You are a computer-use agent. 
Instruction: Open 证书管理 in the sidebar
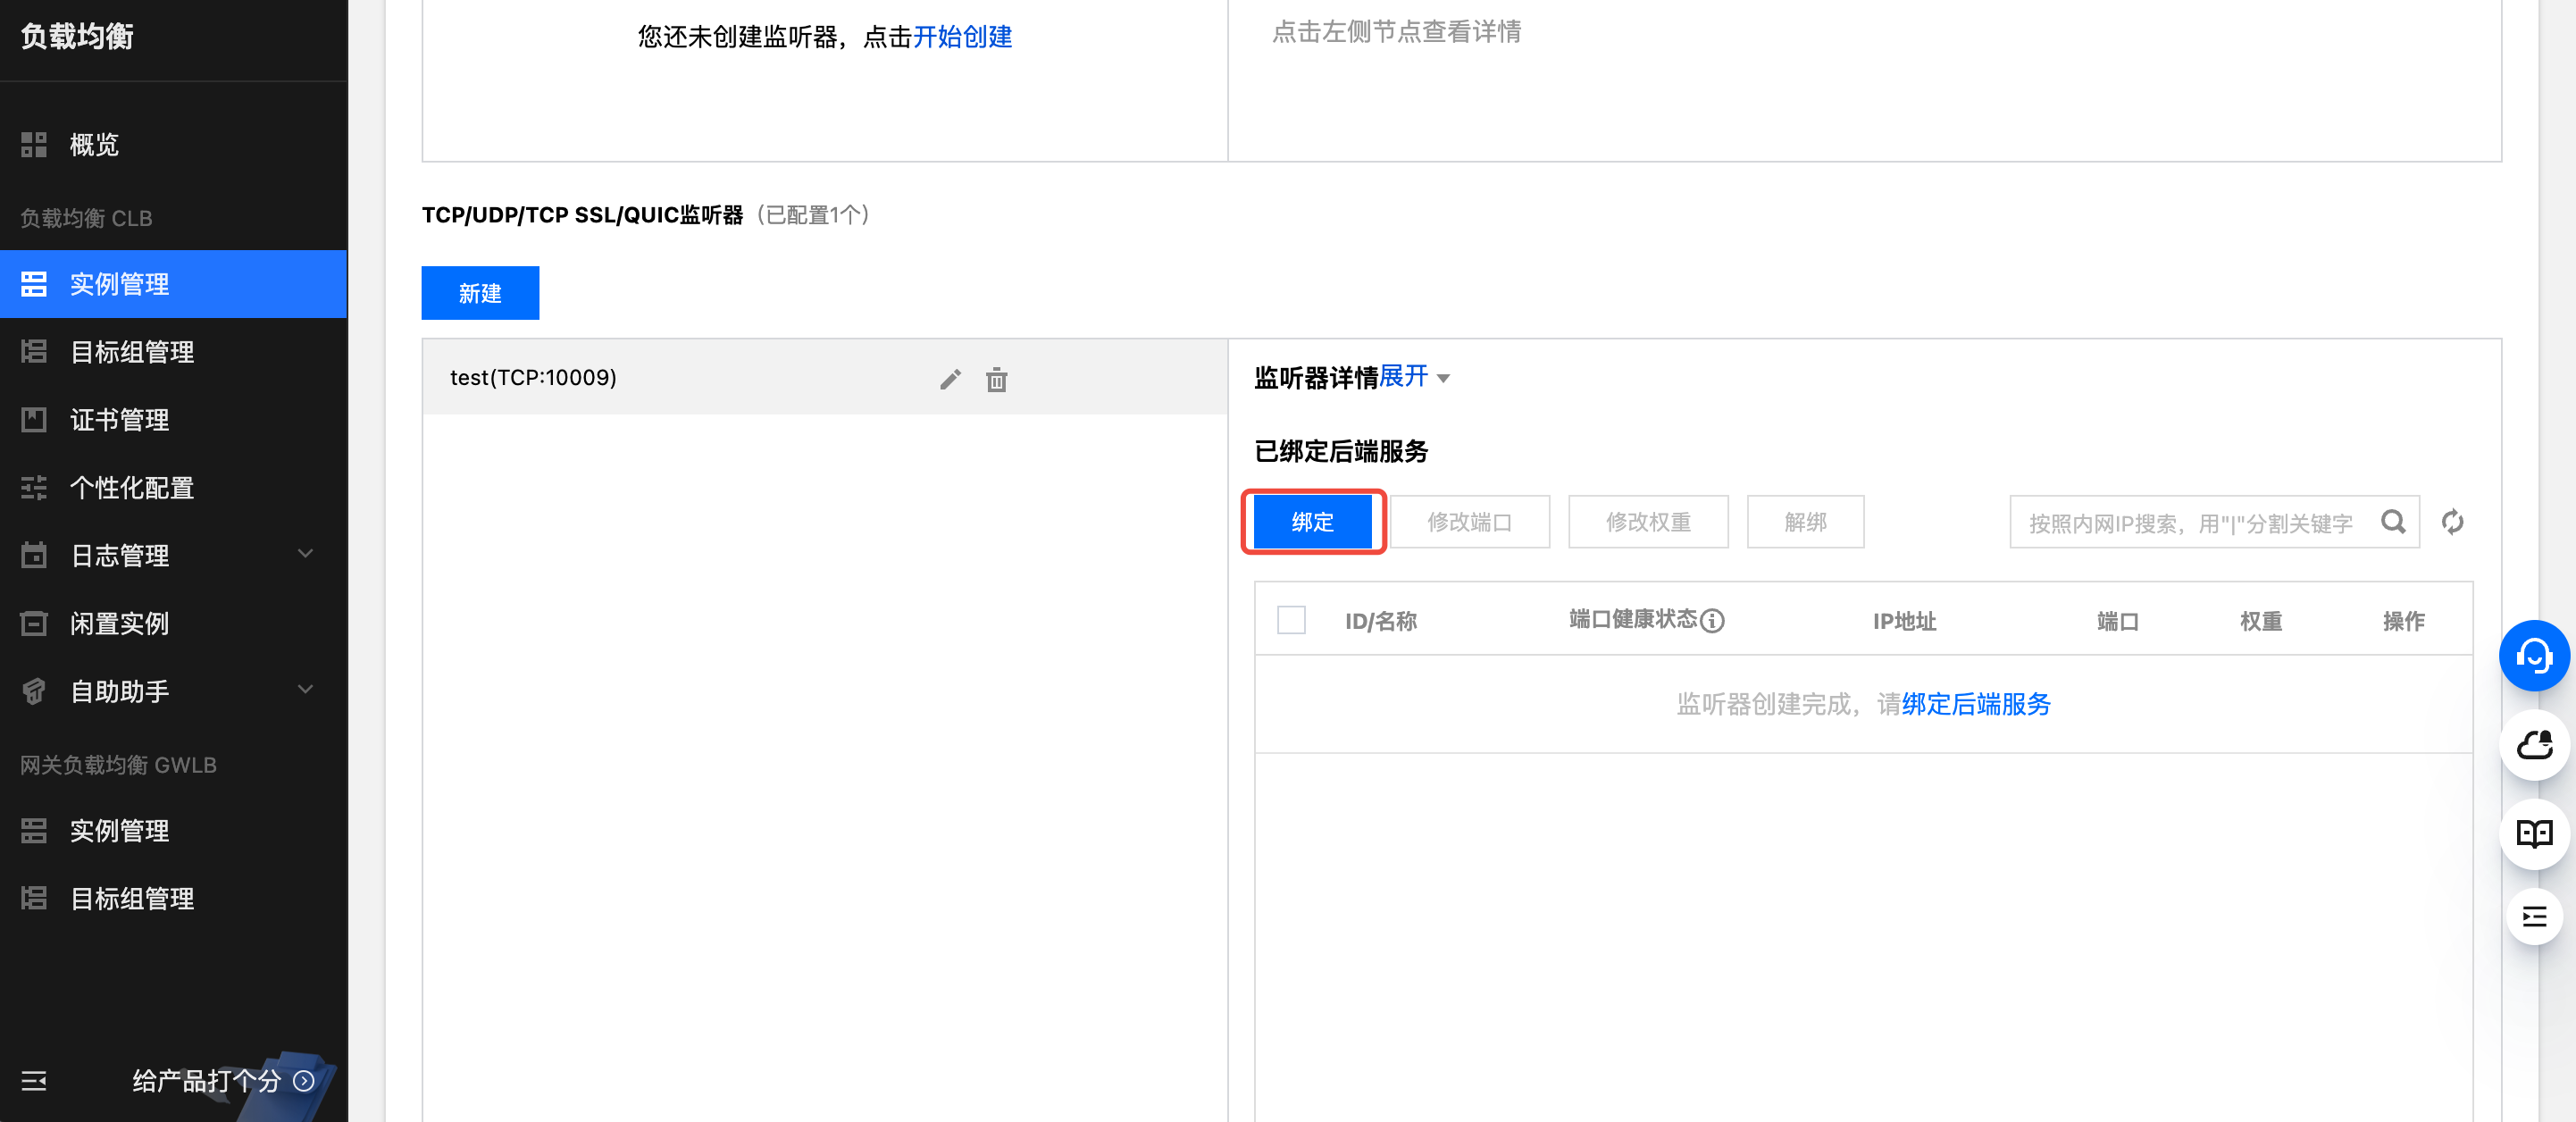(120, 420)
